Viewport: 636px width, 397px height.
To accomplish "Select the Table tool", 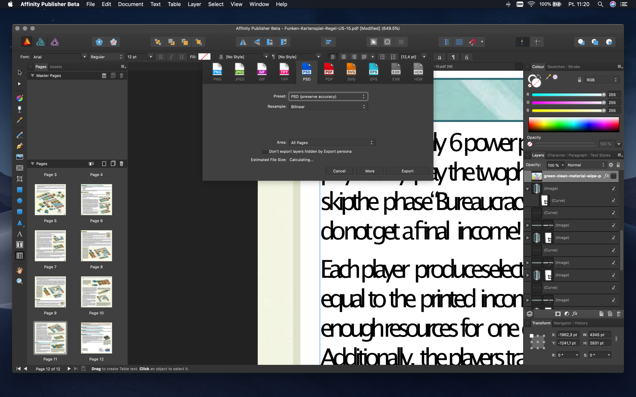I will [20, 256].
